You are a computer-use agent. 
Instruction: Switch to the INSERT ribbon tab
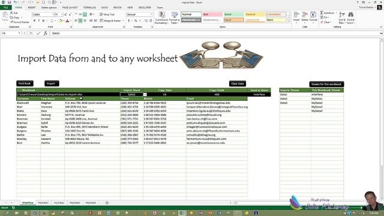pos(32,8)
